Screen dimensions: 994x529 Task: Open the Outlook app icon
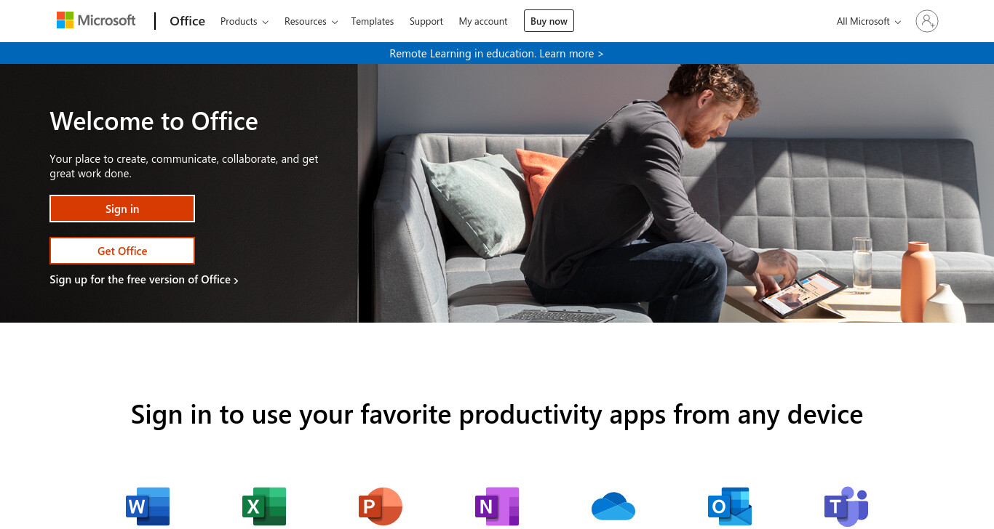tap(730, 506)
